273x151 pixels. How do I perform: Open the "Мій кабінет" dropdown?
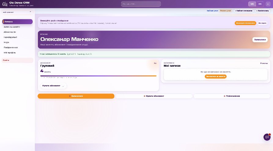[x=17, y=12]
